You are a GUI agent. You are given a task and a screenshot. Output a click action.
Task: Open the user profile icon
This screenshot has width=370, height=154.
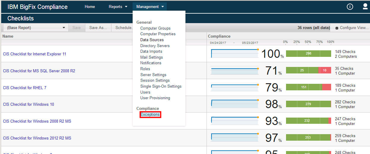tap(365, 7)
